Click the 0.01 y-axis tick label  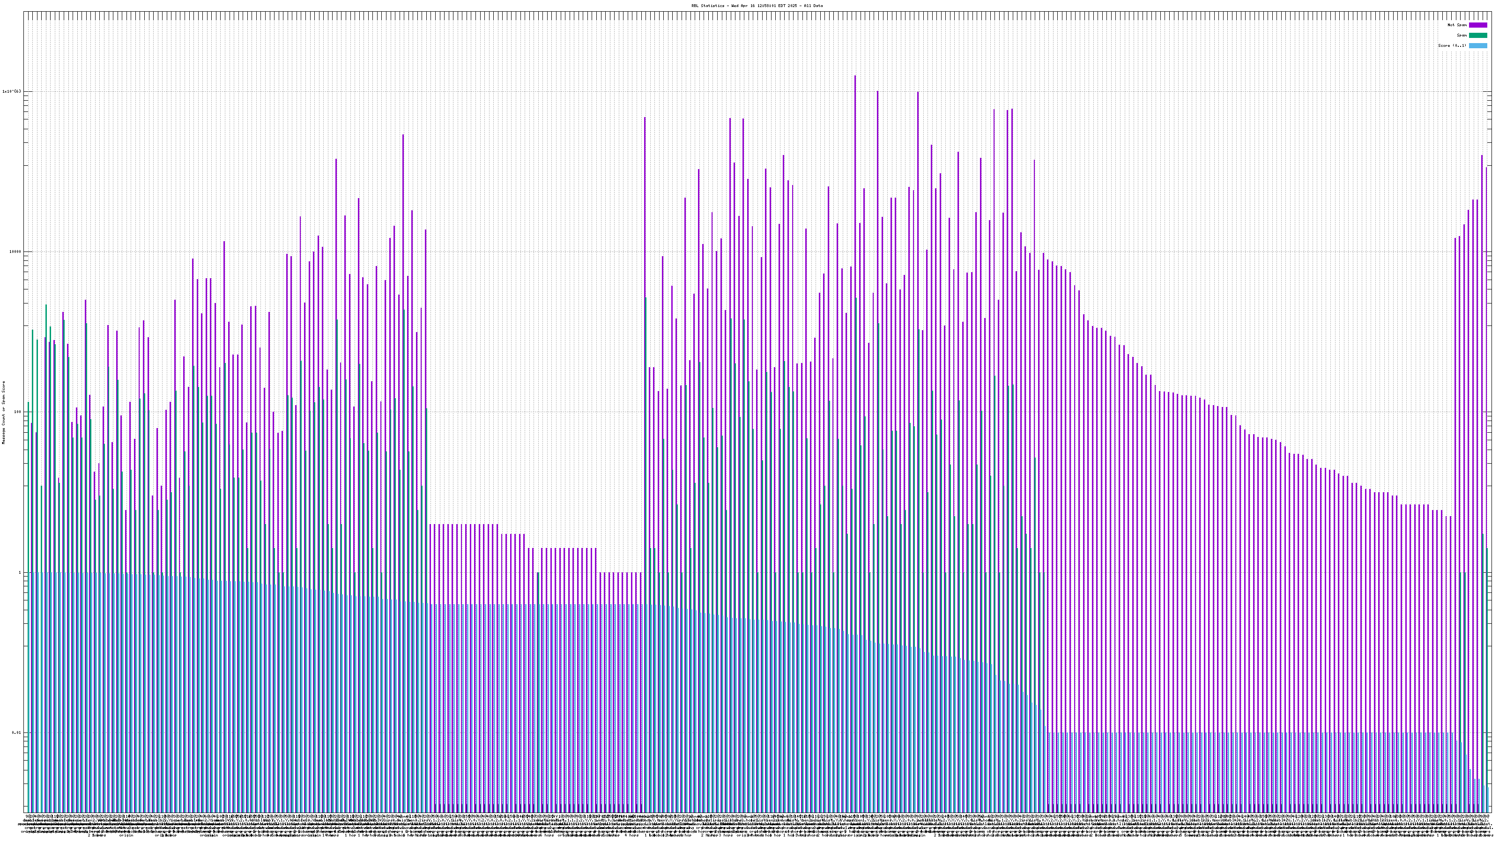coord(16,733)
